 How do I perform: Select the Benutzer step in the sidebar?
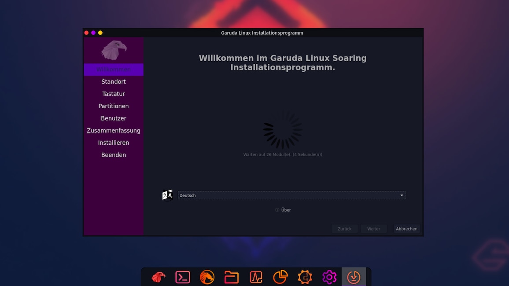pyautogui.click(x=113, y=118)
